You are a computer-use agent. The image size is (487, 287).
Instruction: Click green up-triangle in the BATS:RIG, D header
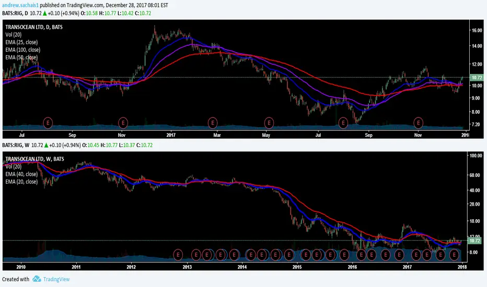click(45, 14)
